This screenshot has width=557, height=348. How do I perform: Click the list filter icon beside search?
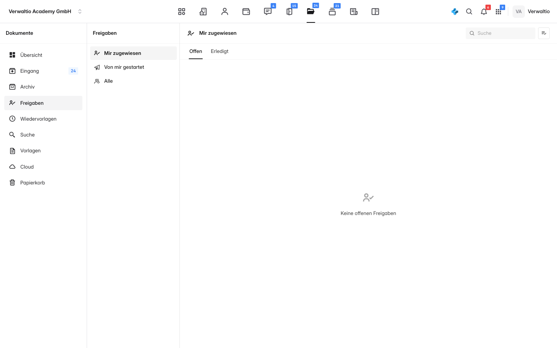pyautogui.click(x=544, y=33)
